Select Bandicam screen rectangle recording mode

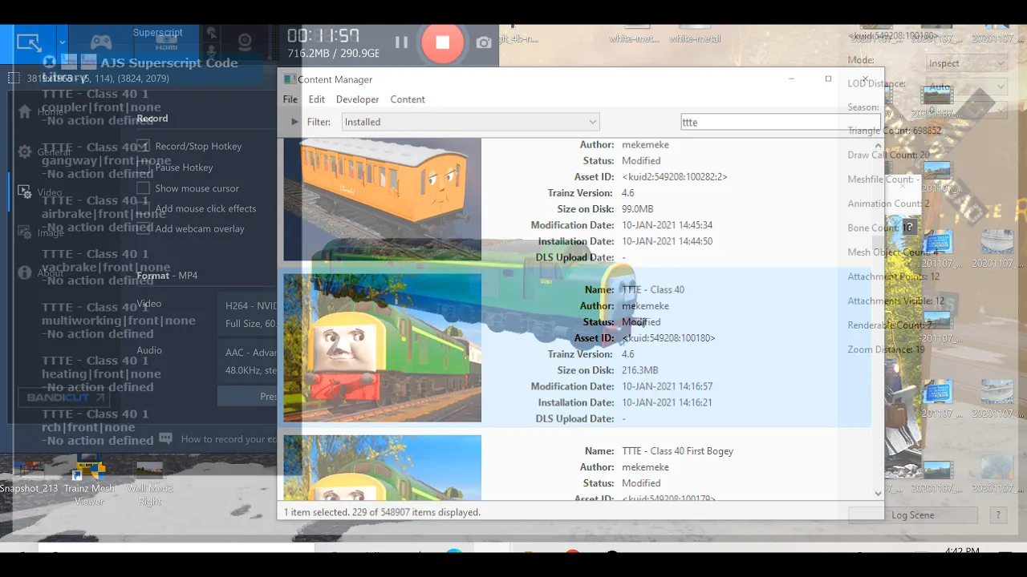click(29, 43)
